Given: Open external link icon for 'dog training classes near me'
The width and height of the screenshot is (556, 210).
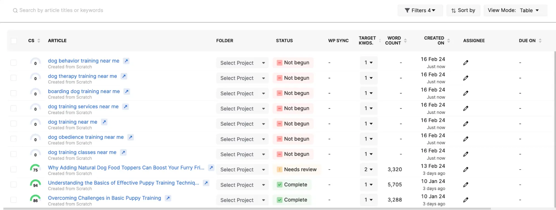Looking at the screenshot, I should coord(123,152).
